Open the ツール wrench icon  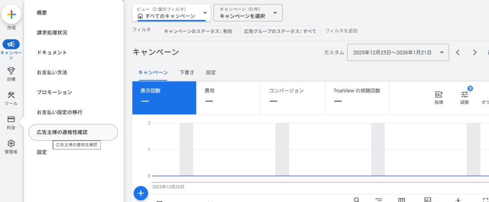click(11, 95)
